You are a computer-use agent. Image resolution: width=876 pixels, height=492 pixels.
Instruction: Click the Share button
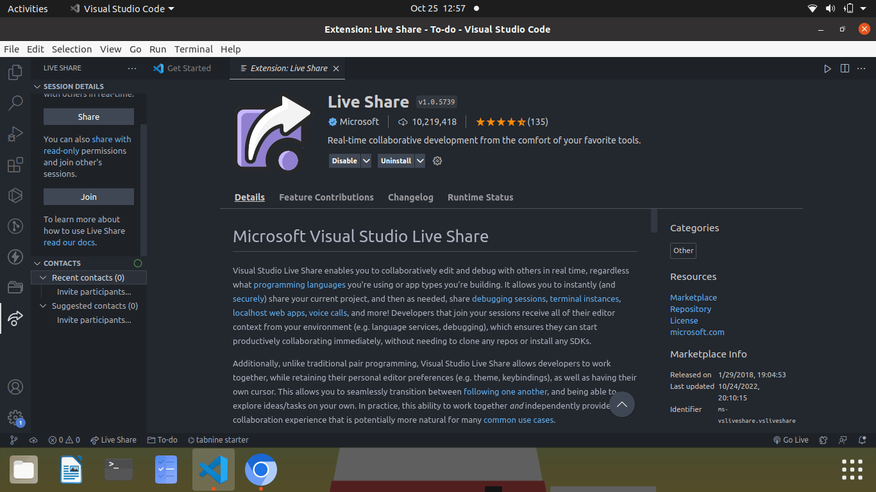click(x=88, y=117)
